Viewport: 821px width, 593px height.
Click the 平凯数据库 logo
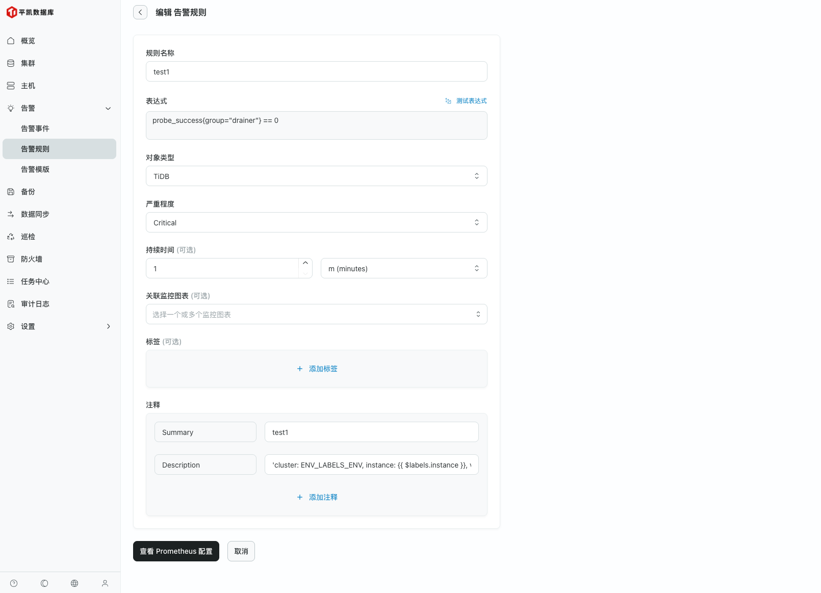30,12
